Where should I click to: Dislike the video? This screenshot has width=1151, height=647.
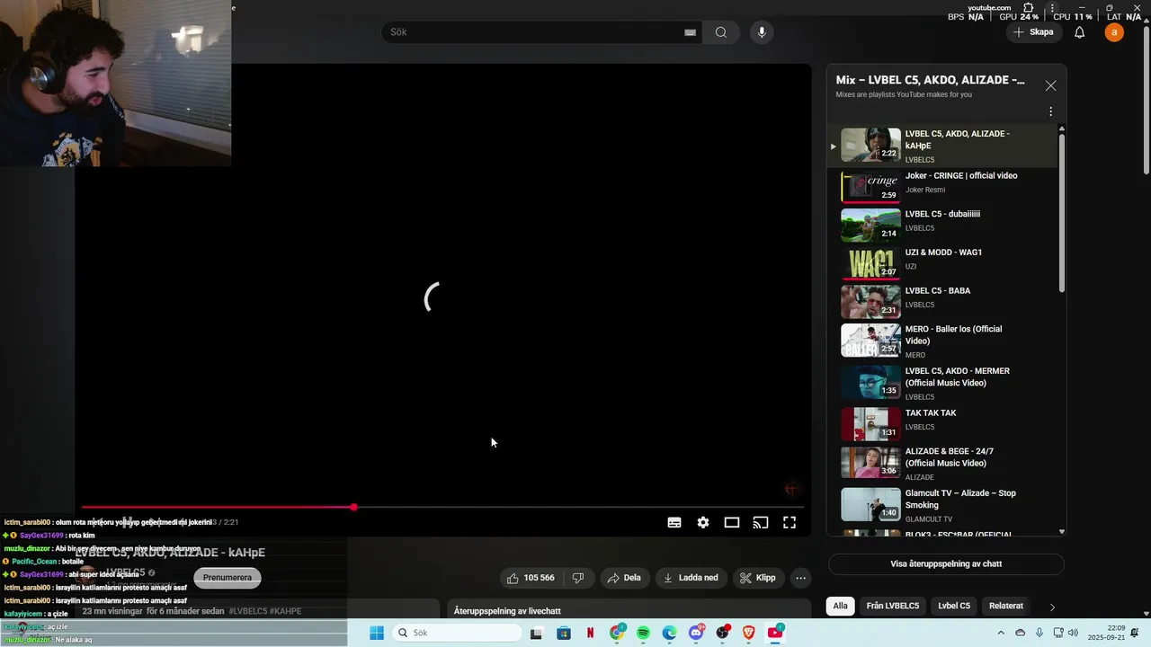click(578, 578)
